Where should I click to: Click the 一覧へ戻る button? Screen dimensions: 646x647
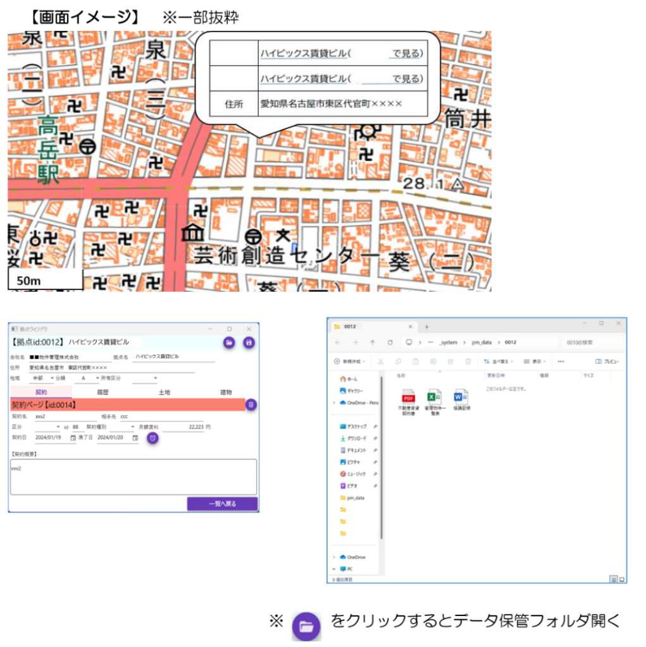pos(222,504)
